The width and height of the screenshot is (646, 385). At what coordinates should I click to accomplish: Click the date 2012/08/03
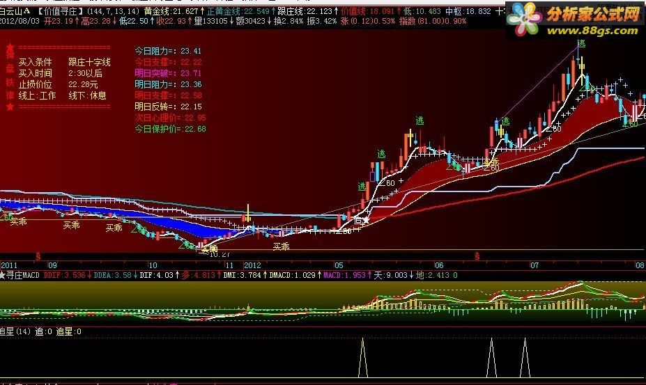pyautogui.click(x=20, y=21)
